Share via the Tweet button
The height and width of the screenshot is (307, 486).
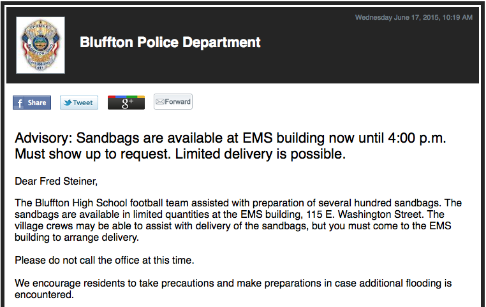point(79,103)
